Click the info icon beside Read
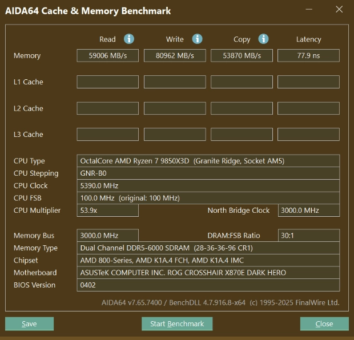354x340 pixels. pos(129,39)
